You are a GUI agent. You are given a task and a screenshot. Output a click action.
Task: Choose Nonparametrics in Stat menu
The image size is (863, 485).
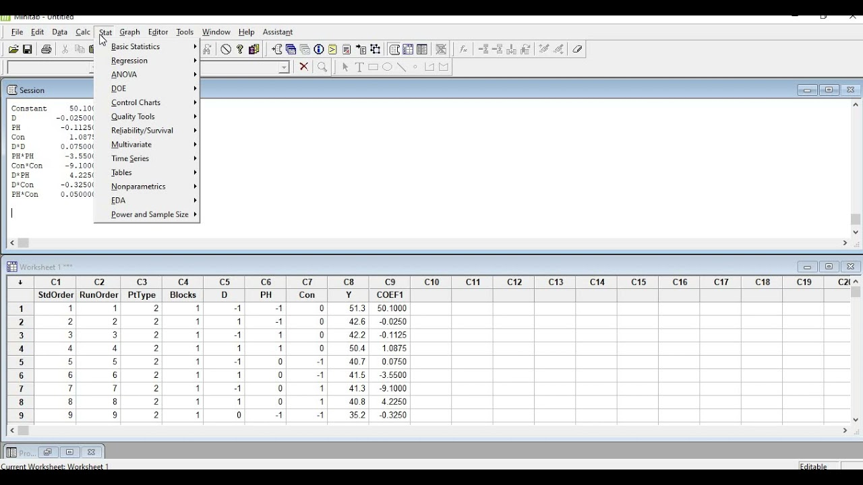coord(147,187)
